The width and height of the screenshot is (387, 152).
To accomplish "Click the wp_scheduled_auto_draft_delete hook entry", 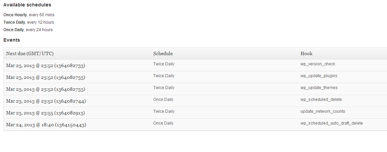I will (331, 123).
